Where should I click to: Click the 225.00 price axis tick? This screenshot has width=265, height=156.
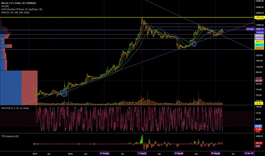(x=259, y=95)
